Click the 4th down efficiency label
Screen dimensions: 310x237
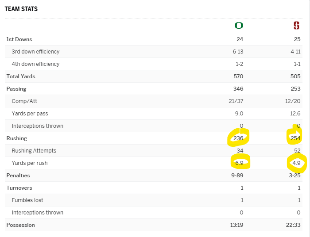click(35, 64)
